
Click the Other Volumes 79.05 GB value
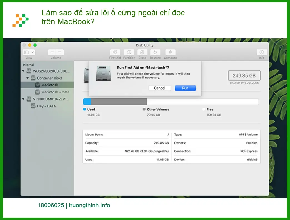coord(154,115)
